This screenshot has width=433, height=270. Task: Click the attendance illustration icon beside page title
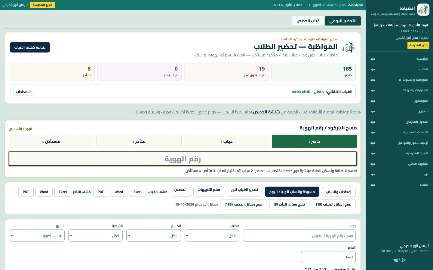click(349, 47)
